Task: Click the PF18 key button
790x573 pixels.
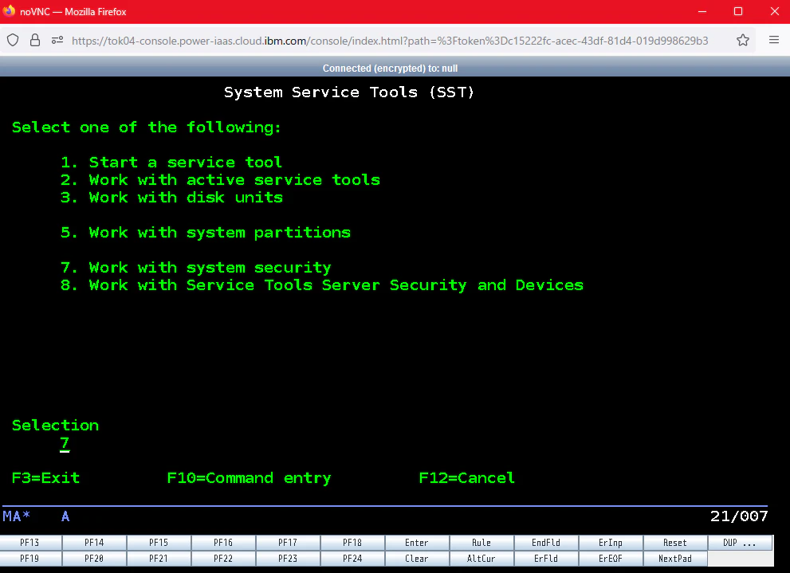Action: tap(352, 542)
